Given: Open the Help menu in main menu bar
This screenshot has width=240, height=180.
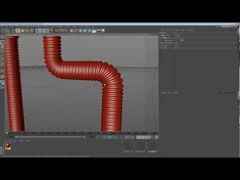Looking at the screenshot, I should click(93, 26).
